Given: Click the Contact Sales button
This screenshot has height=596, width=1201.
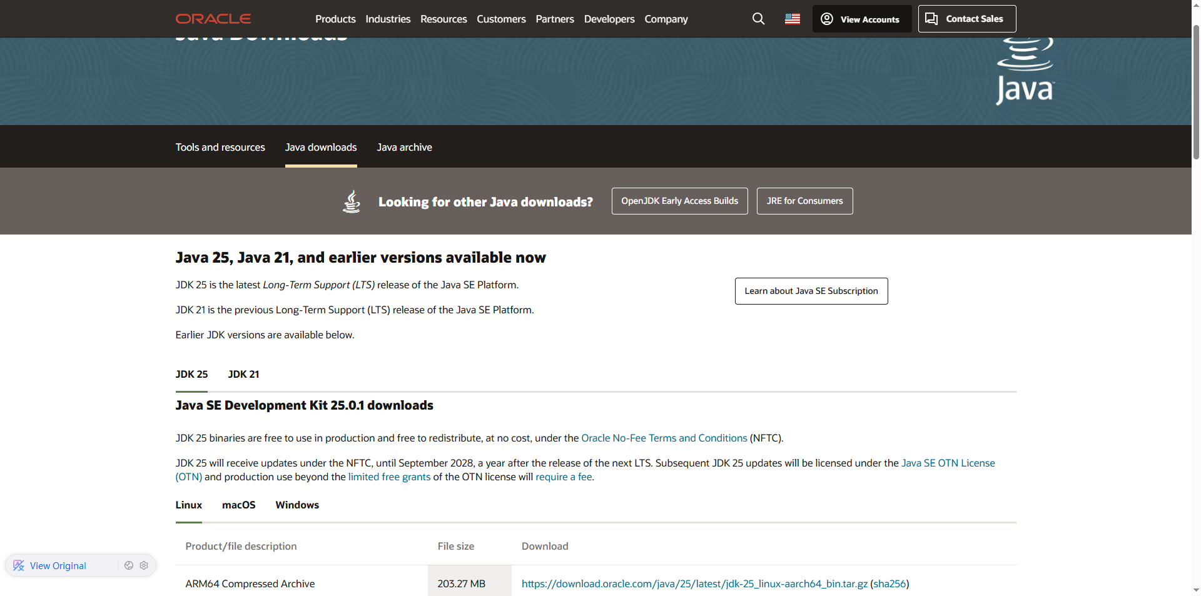Looking at the screenshot, I should point(967,19).
